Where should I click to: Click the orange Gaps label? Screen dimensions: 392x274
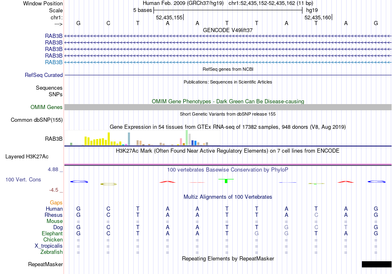click(56, 203)
